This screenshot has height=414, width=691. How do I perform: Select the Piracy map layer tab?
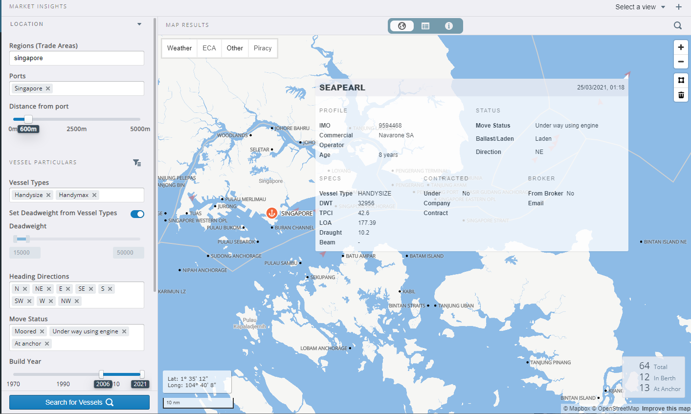263,48
